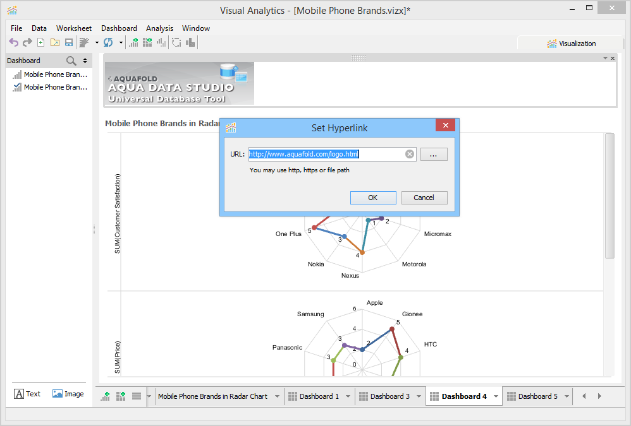This screenshot has height=426, width=631.
Task: Open the Worksheet menu
Action: click(x=74, y=28)
